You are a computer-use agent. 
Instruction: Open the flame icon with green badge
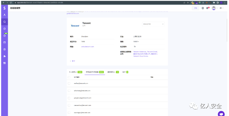5,35
